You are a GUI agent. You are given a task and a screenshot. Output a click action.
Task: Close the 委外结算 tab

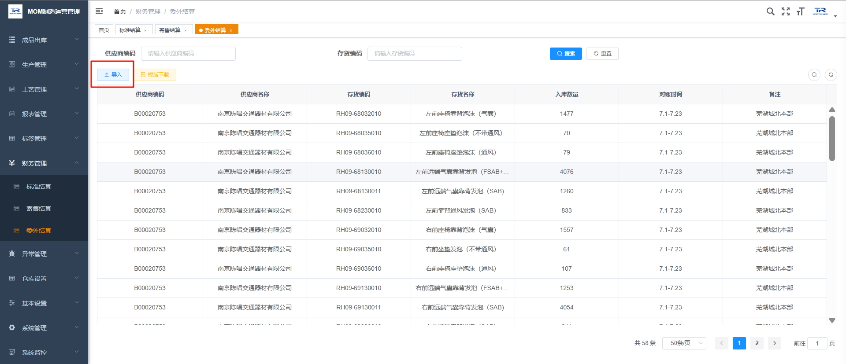(x=231, y=30)
